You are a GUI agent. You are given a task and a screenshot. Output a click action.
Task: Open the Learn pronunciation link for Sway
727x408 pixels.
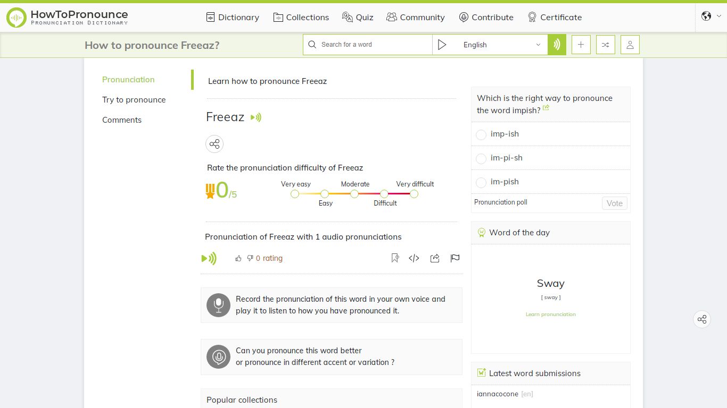pyautogui.click(x=551, y=314)
